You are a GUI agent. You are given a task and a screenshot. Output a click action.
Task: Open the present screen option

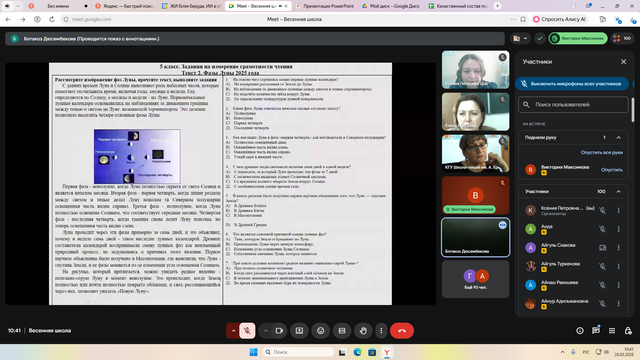tap(299, 331)
